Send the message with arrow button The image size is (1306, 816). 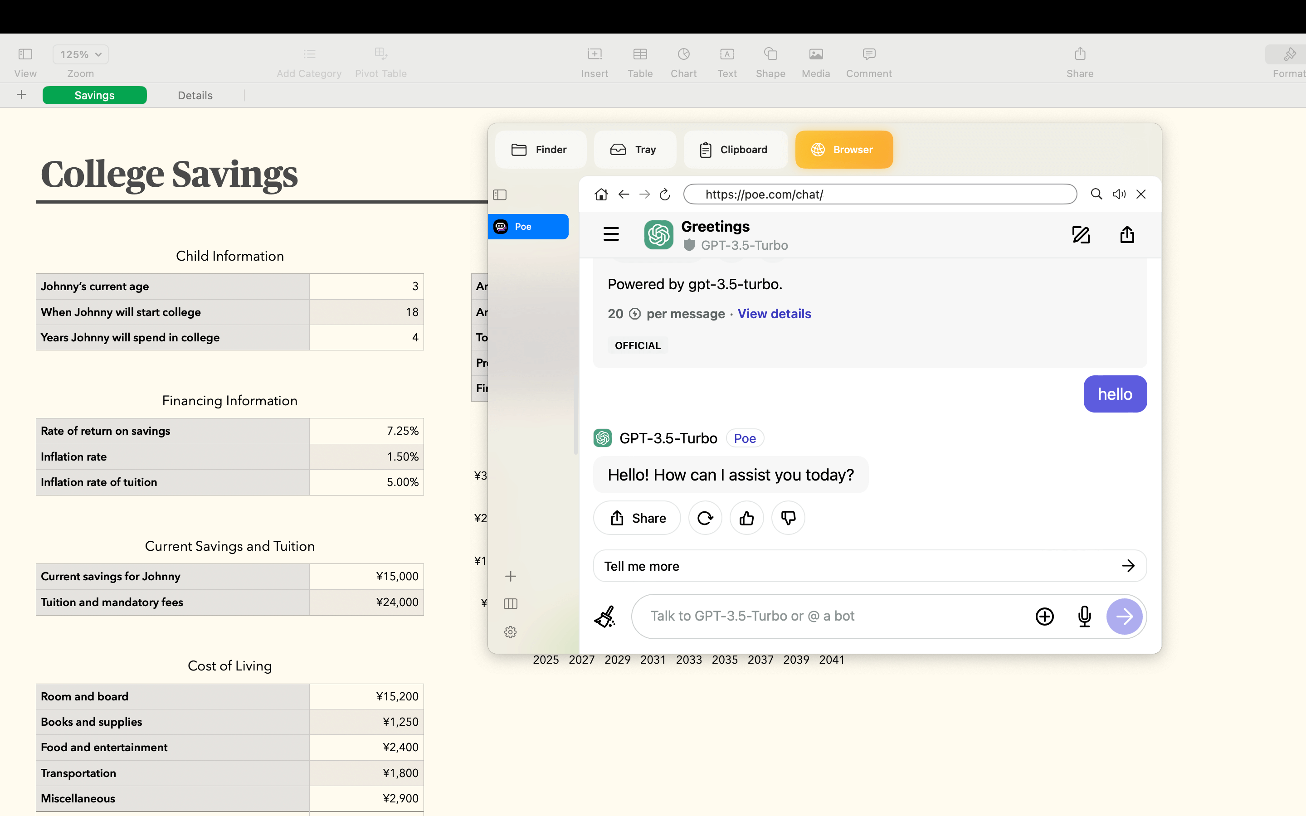tap(1124, 617)
